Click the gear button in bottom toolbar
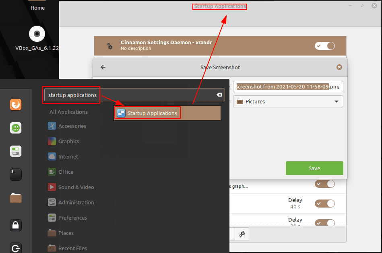382x253 pixels. (x=242, y=234)
